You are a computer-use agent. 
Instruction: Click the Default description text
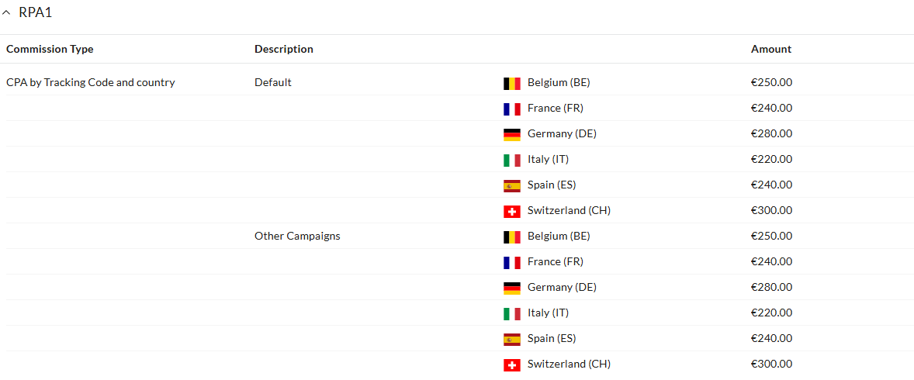(273, 82)
